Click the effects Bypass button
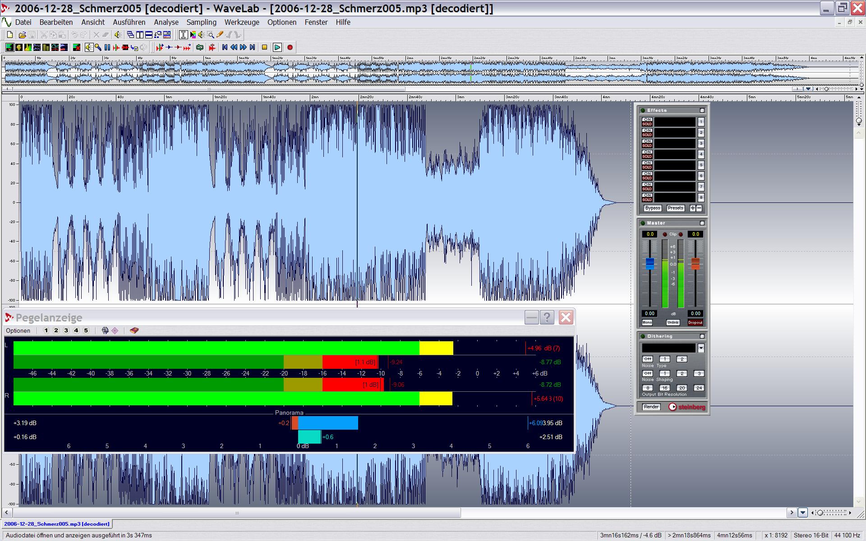The height and width of the screenshot is (541, 866). [x=653, y=208]
